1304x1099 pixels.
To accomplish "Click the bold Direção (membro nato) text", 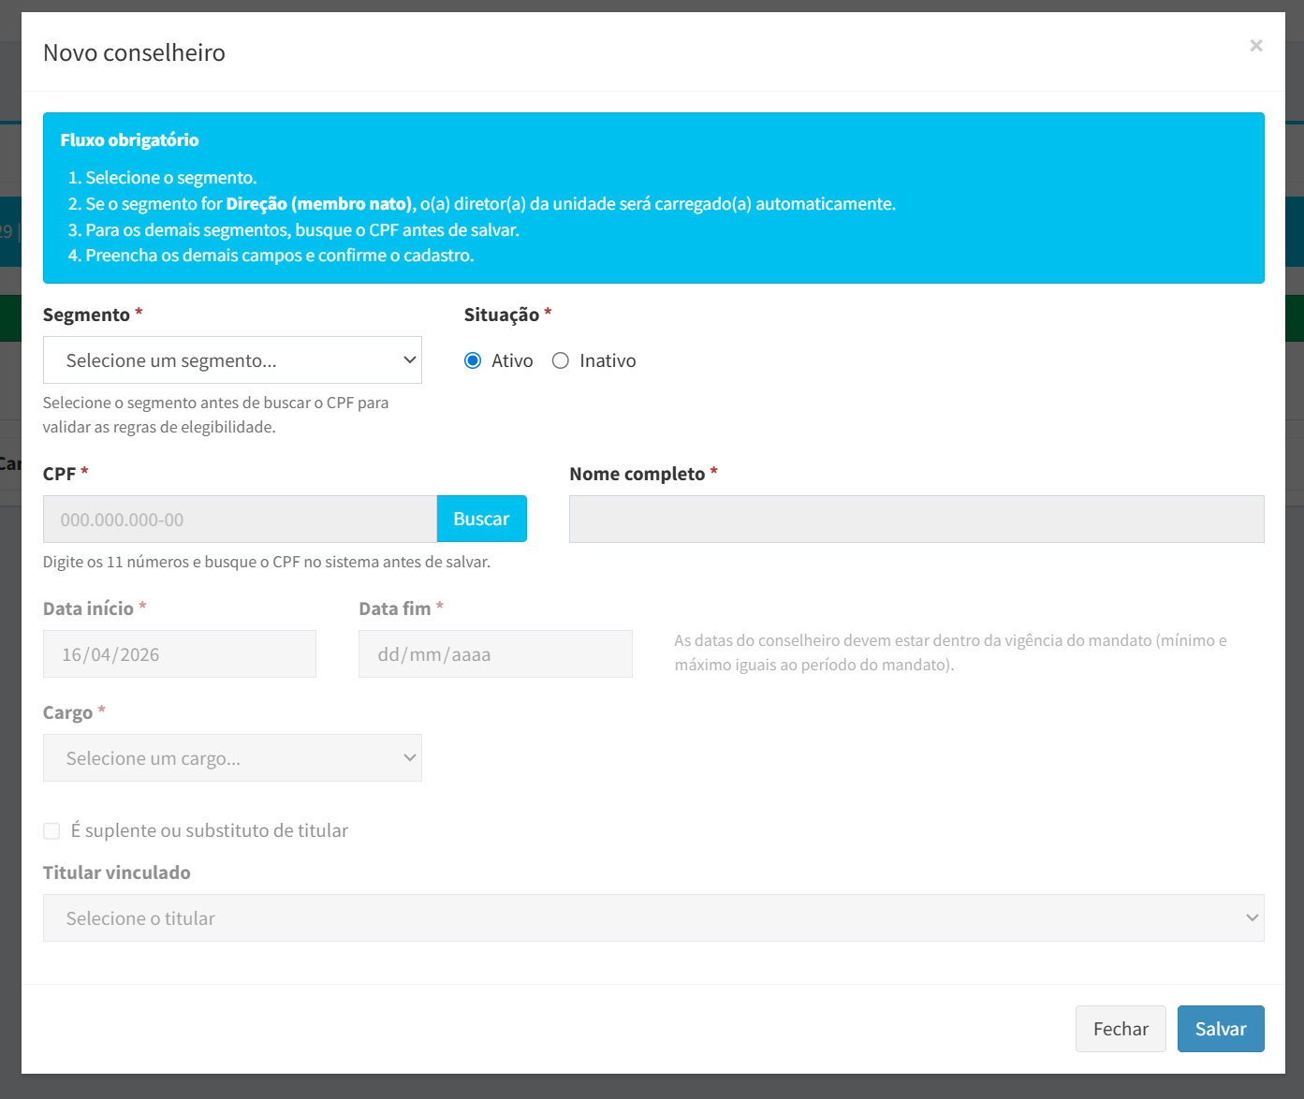I will pos(320,204).
